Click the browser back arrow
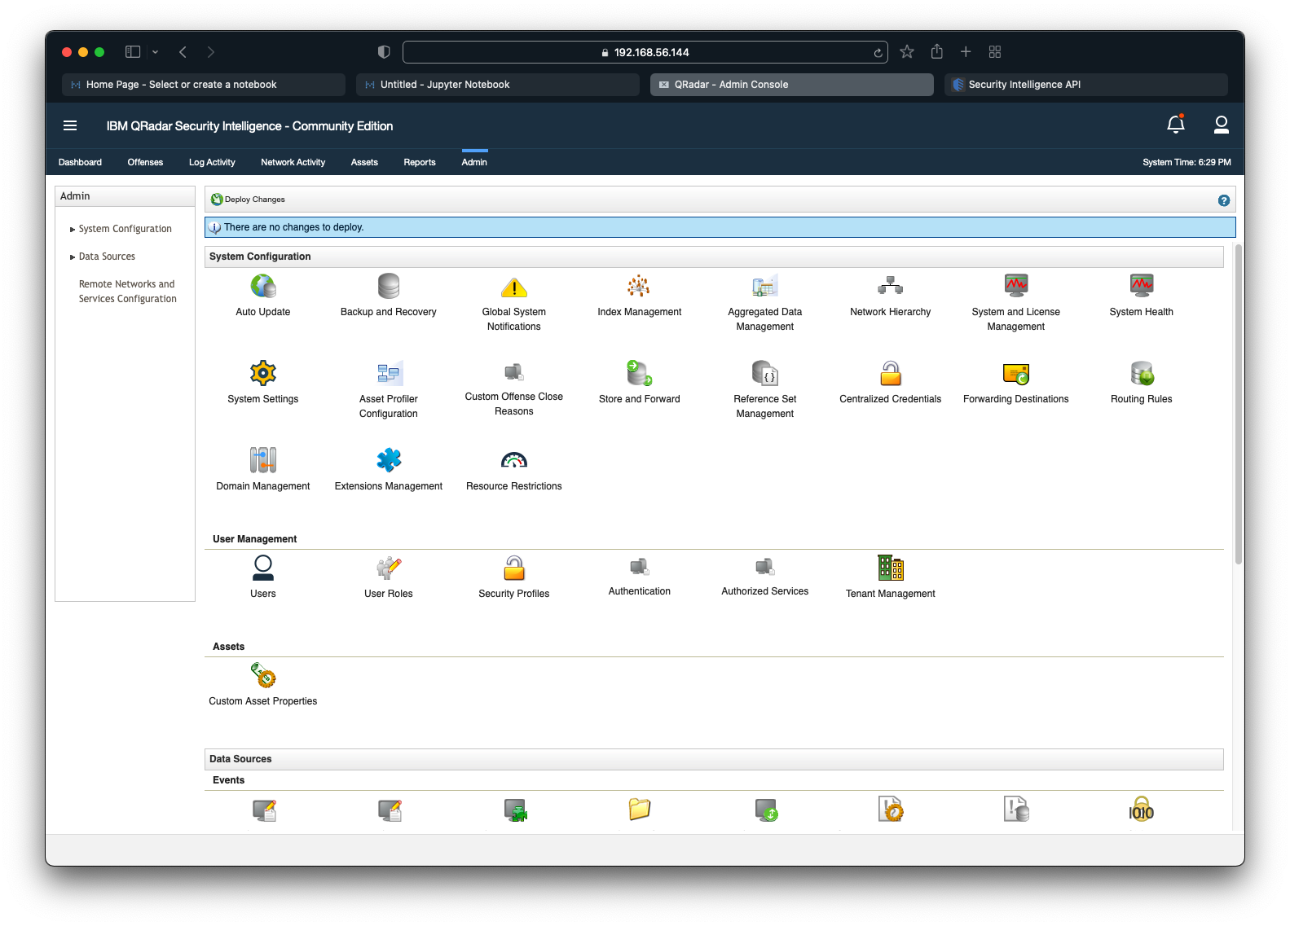Image resolution: width=1290 pixels, height=926 pixels. pyautogui.click(x=183, y=52)
